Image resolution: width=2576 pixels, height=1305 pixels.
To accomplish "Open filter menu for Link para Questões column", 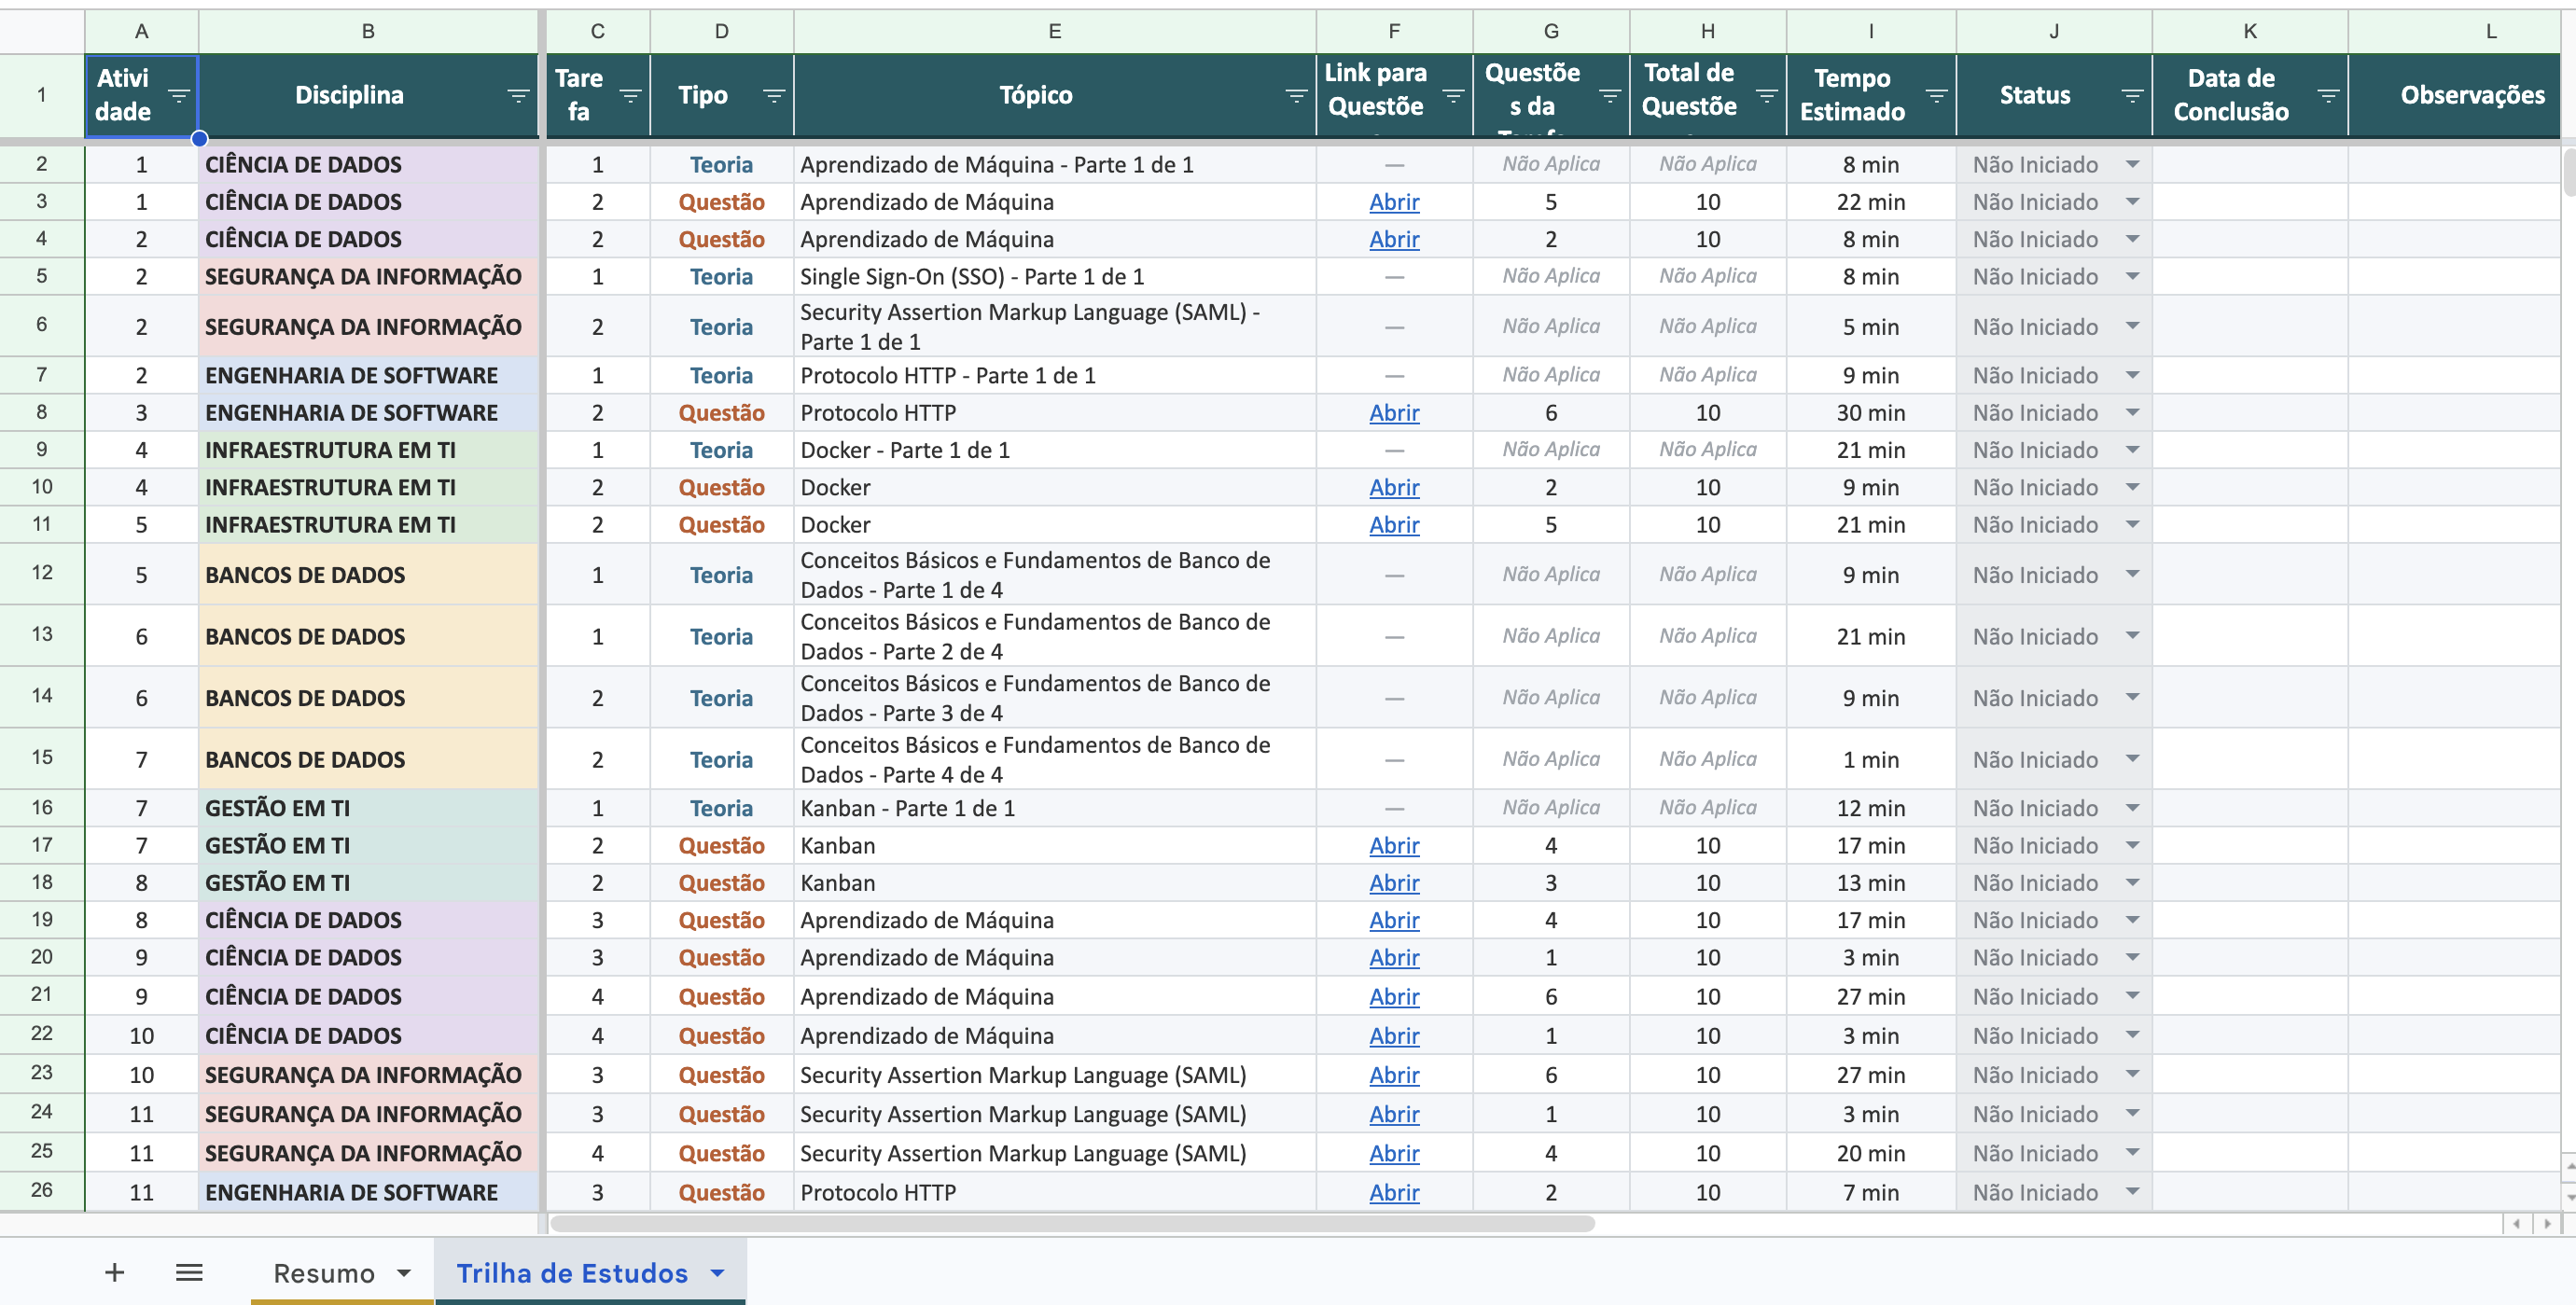I will (x=1453, y=96).
